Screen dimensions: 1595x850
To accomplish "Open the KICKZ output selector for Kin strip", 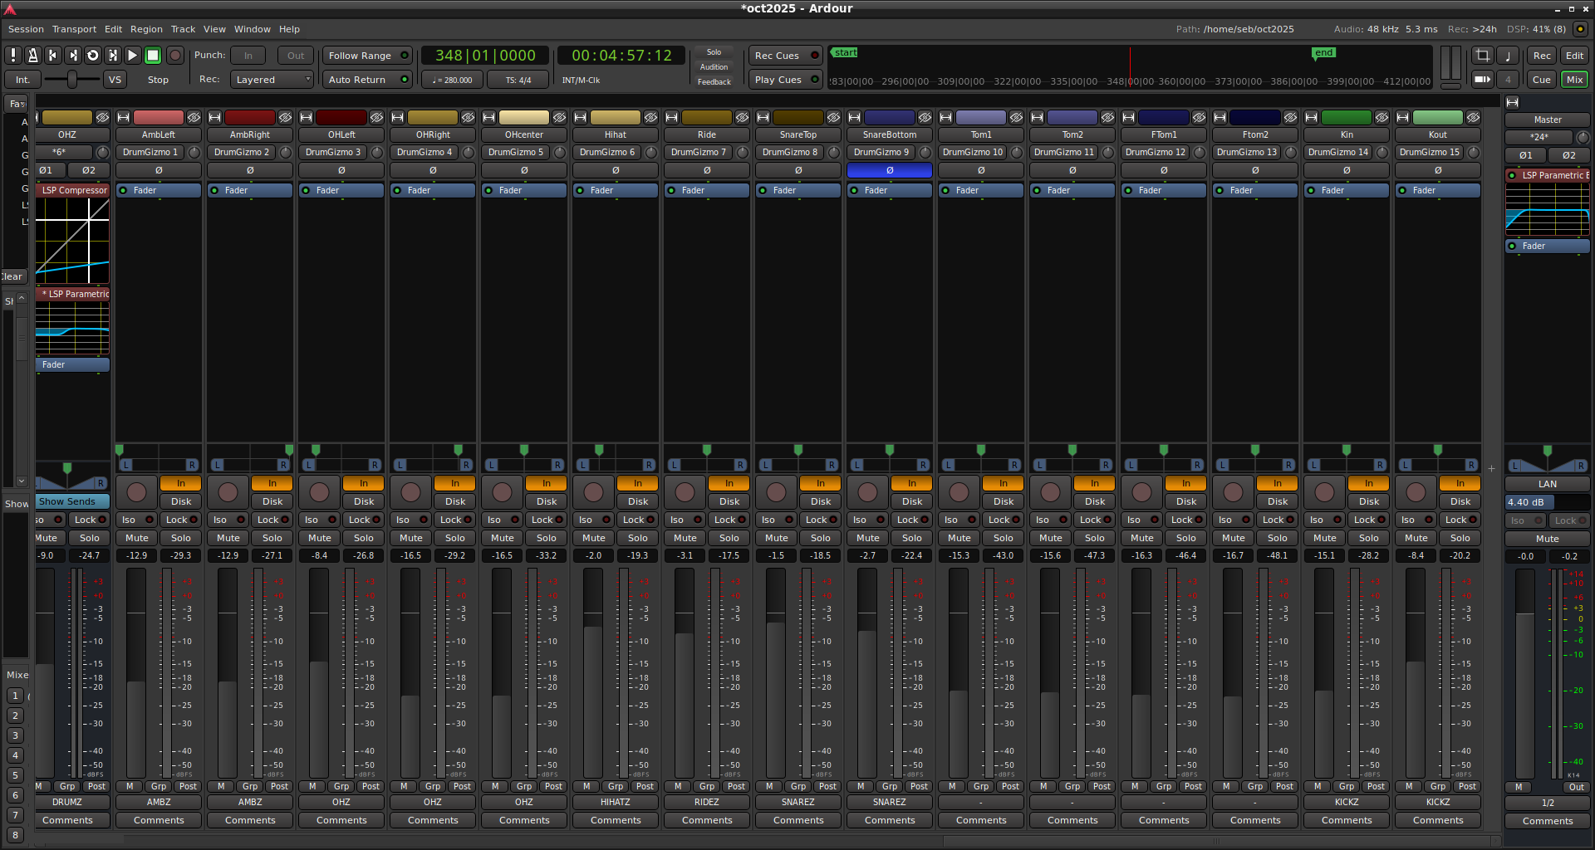I will coord(1346,802).
